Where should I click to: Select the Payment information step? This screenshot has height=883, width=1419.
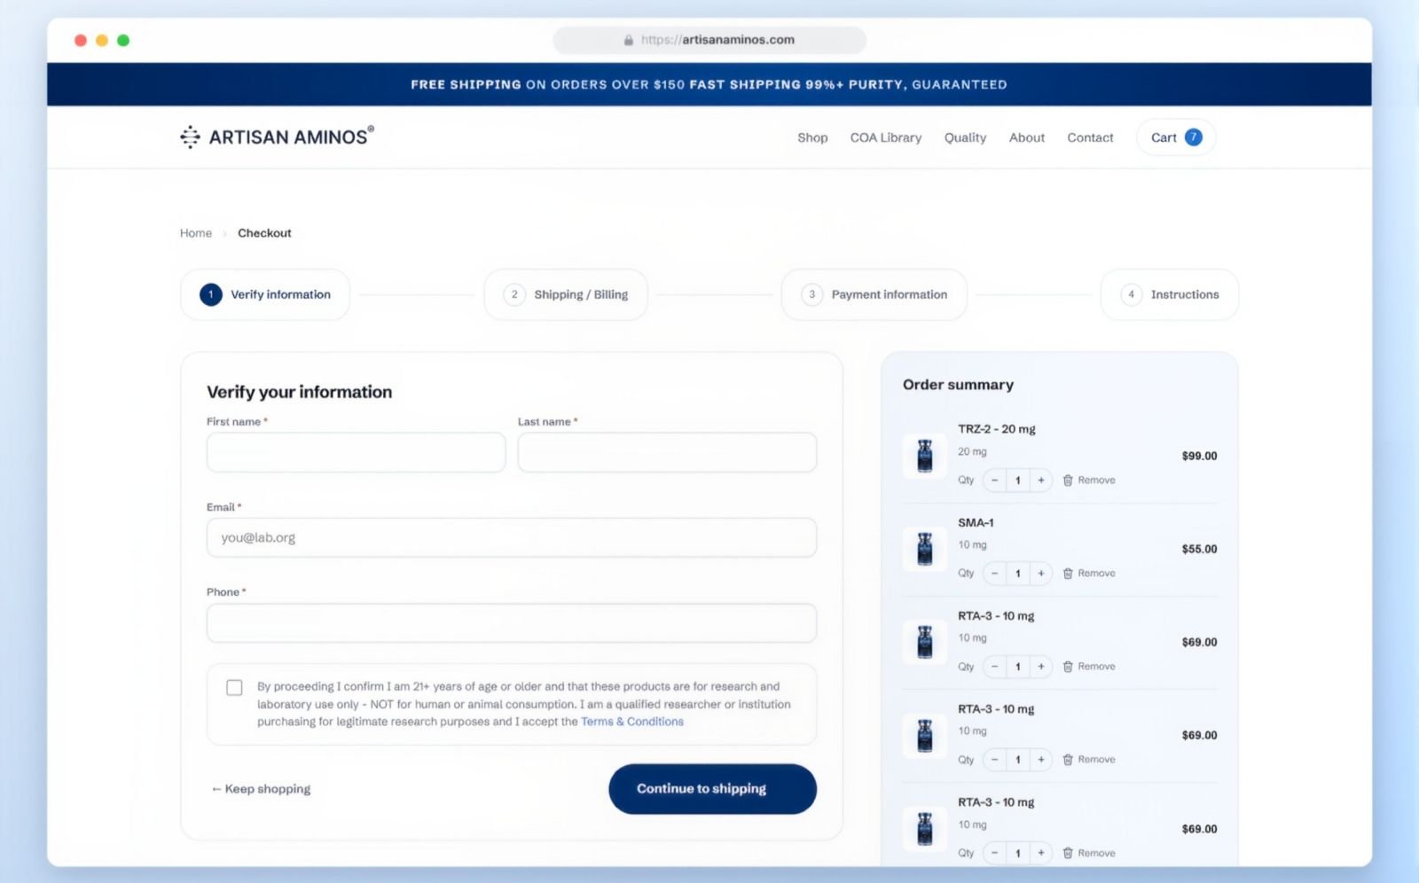[874, 294]
